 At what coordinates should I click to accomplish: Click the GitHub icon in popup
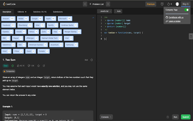(167, 18)
